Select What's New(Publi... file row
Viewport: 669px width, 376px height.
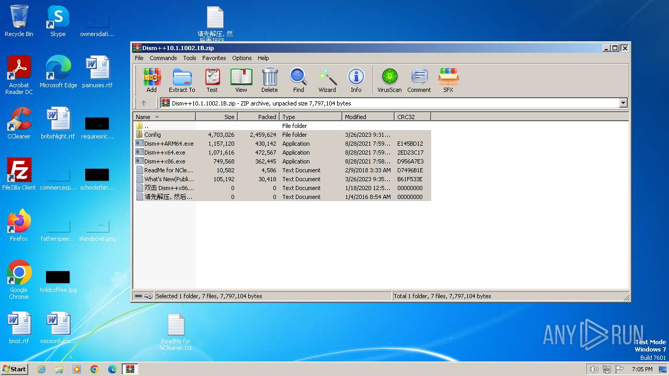282,179
